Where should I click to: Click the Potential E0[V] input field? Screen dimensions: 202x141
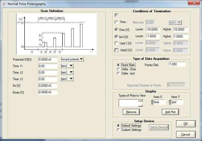click(48, 60)
